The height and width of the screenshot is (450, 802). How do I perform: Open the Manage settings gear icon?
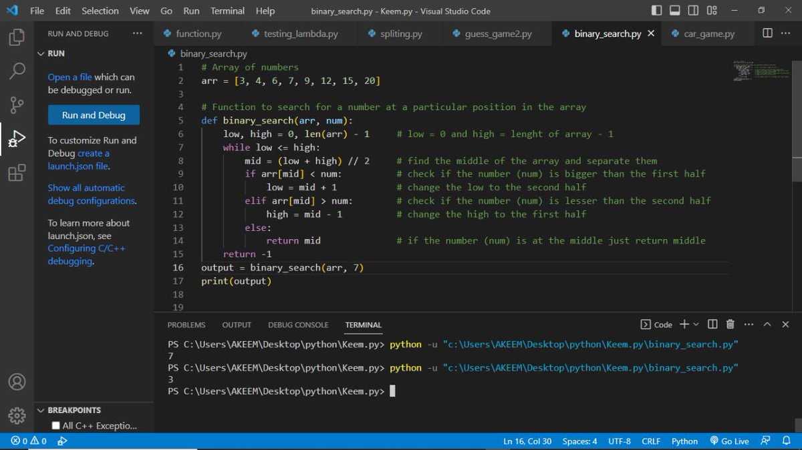[x=17, y=415]
